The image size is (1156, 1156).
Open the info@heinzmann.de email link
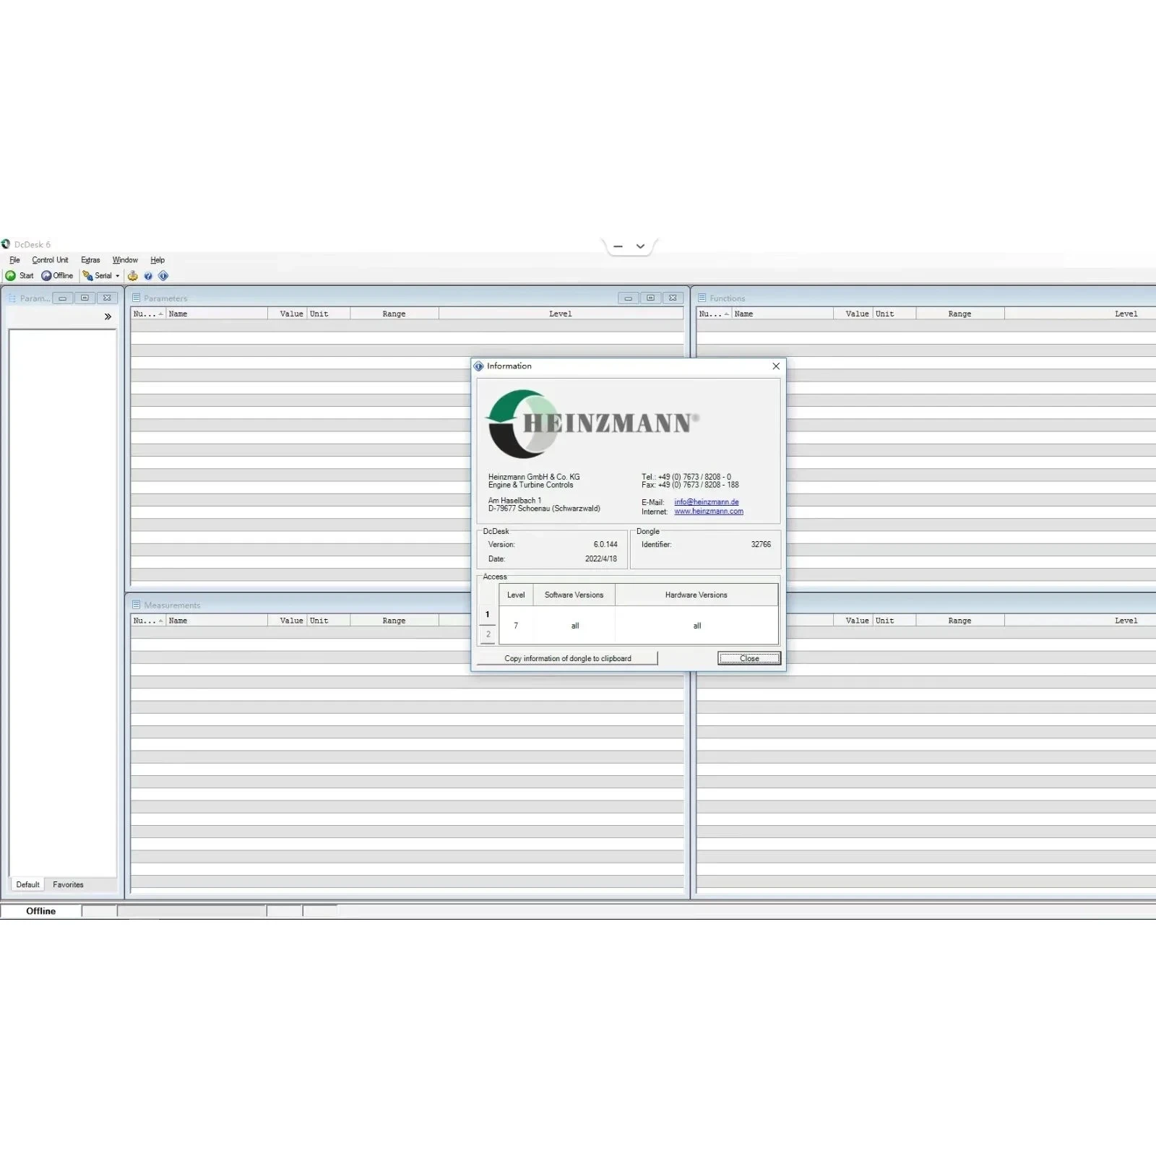tap(707, 502)
